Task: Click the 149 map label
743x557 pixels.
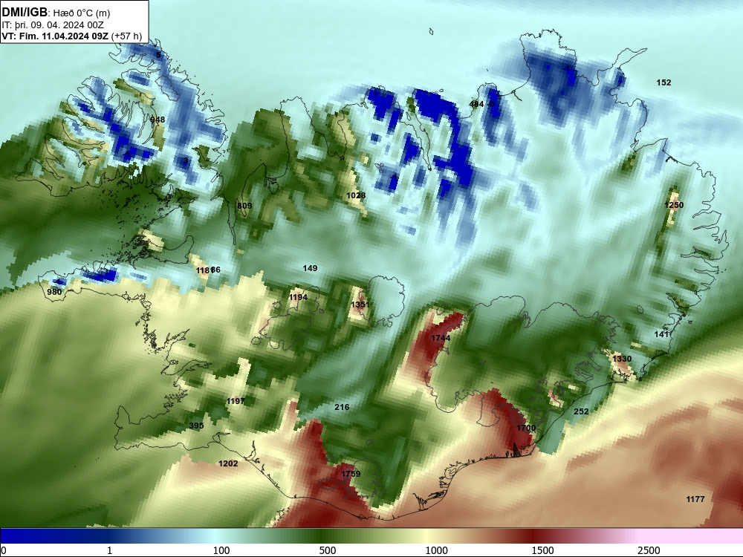Action: 310,268
